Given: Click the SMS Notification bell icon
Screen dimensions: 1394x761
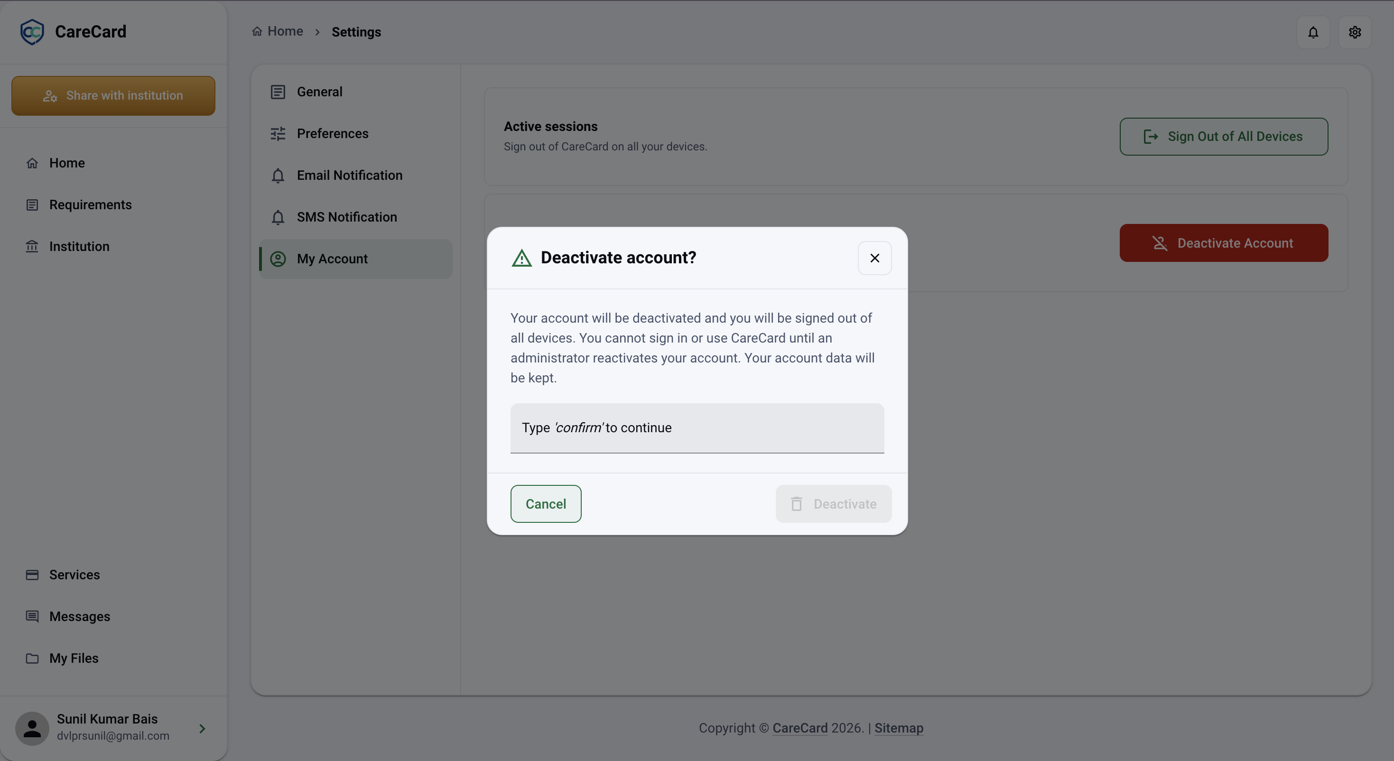Looking at the screenshot, I should pyautogui.click(x=278, y=217).
